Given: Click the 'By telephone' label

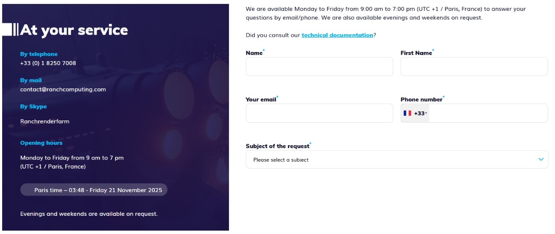Looking at the screenshot, I should coord(39,54).
